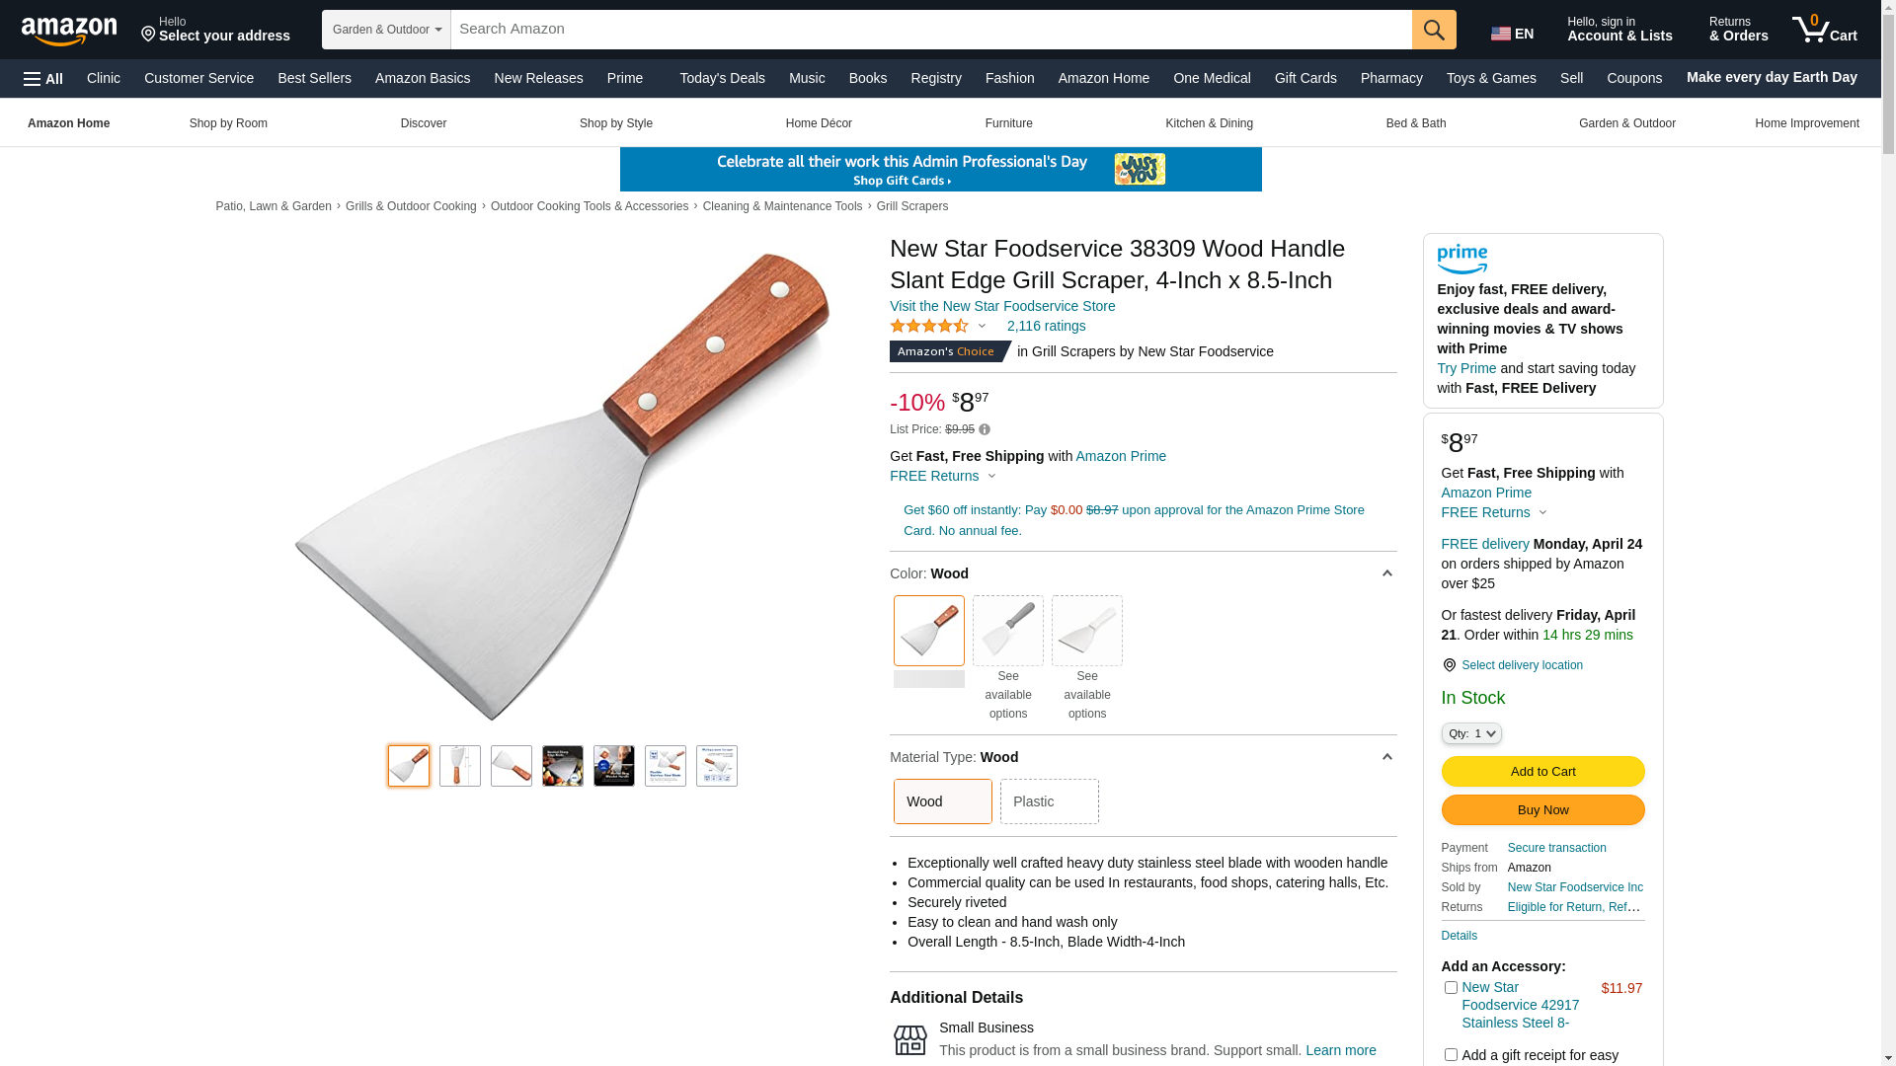
Task: Click the list price info icon
Action: tap(985, 430)
